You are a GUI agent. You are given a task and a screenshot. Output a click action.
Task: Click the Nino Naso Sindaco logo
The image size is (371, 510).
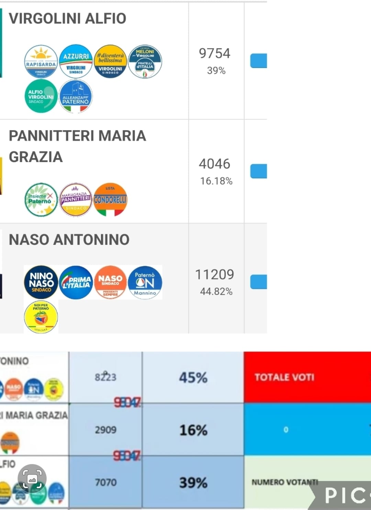(x=41, y=282)
